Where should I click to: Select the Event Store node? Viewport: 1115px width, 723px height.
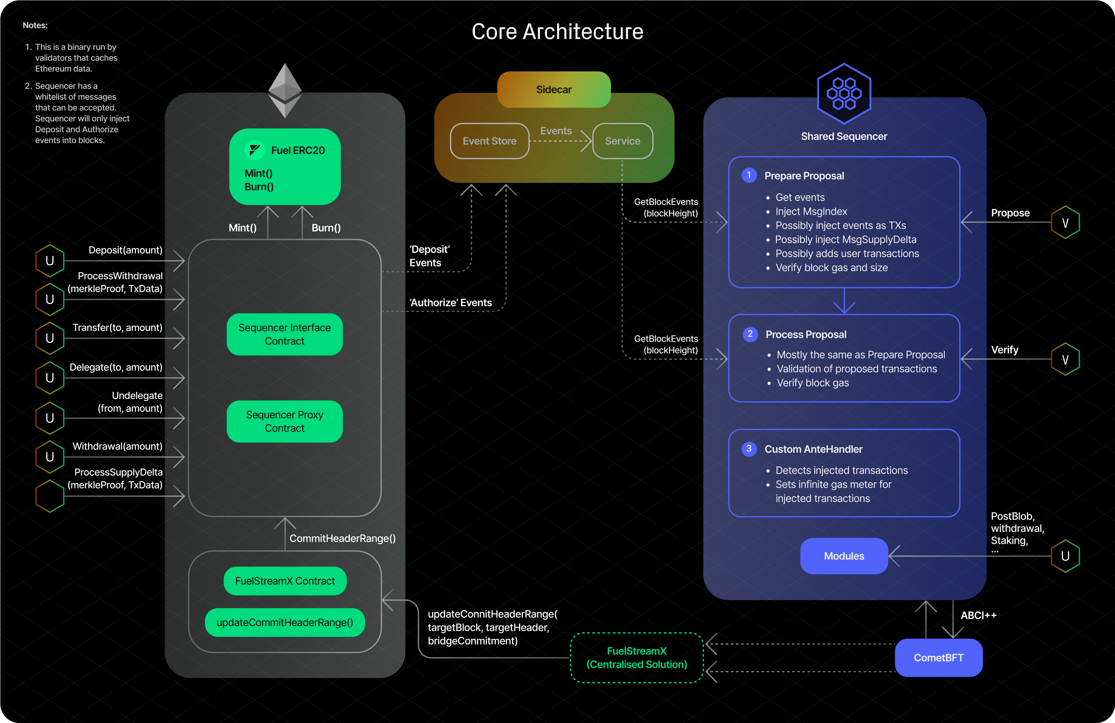[489, 141]
